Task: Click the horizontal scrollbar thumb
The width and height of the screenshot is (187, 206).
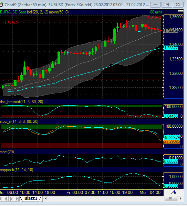Action: coord(171,198)
